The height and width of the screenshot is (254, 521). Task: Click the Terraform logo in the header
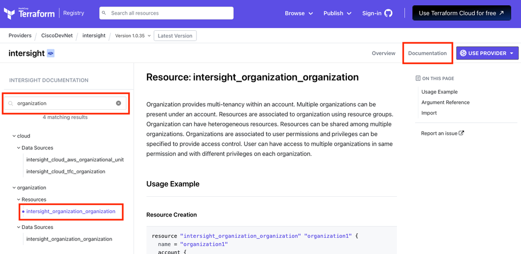pos(29,13)
